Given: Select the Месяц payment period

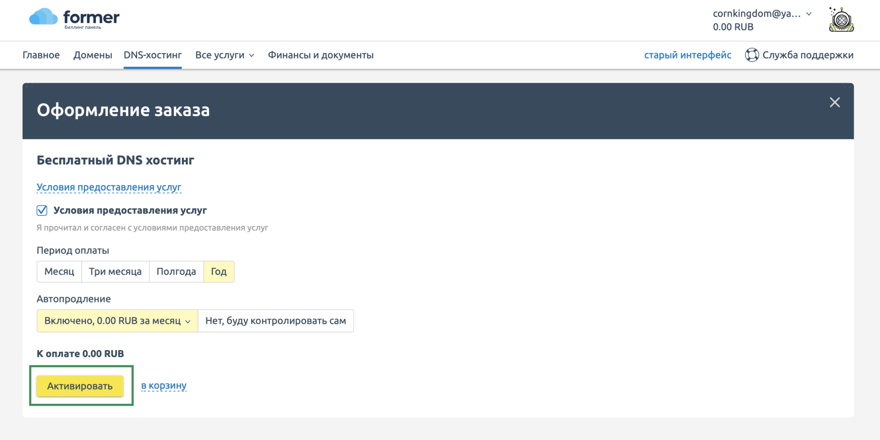Looking at the screenshot, I should [x=59, y=271].
